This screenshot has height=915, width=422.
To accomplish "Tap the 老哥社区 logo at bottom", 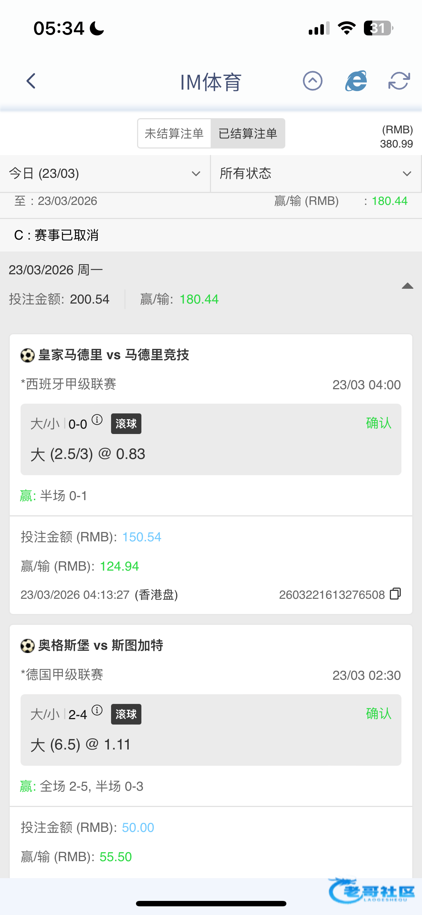I will click(372, 892).
